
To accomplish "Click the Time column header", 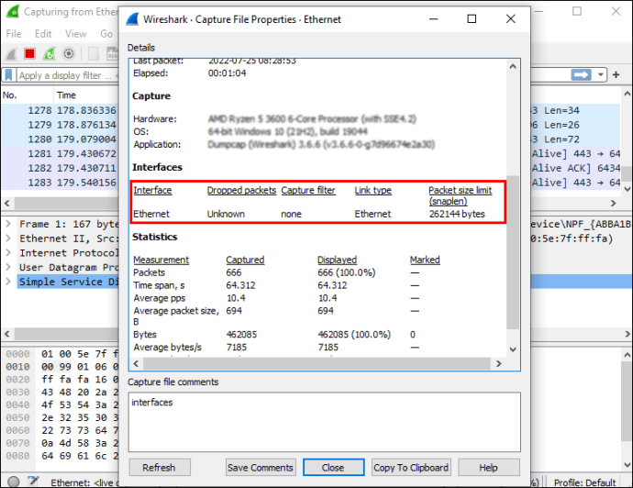I will pyautogui.click(x=86, y=95).
